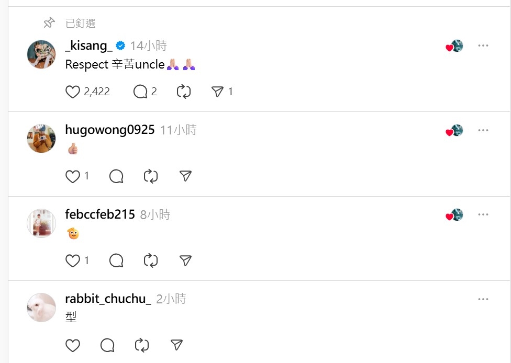Image resolution: width=511 pixels, height=363 pixels.
Task: Open rabbit_chuchu_ profile avatar
Action: pyautogui.click(x=41, y=307)
